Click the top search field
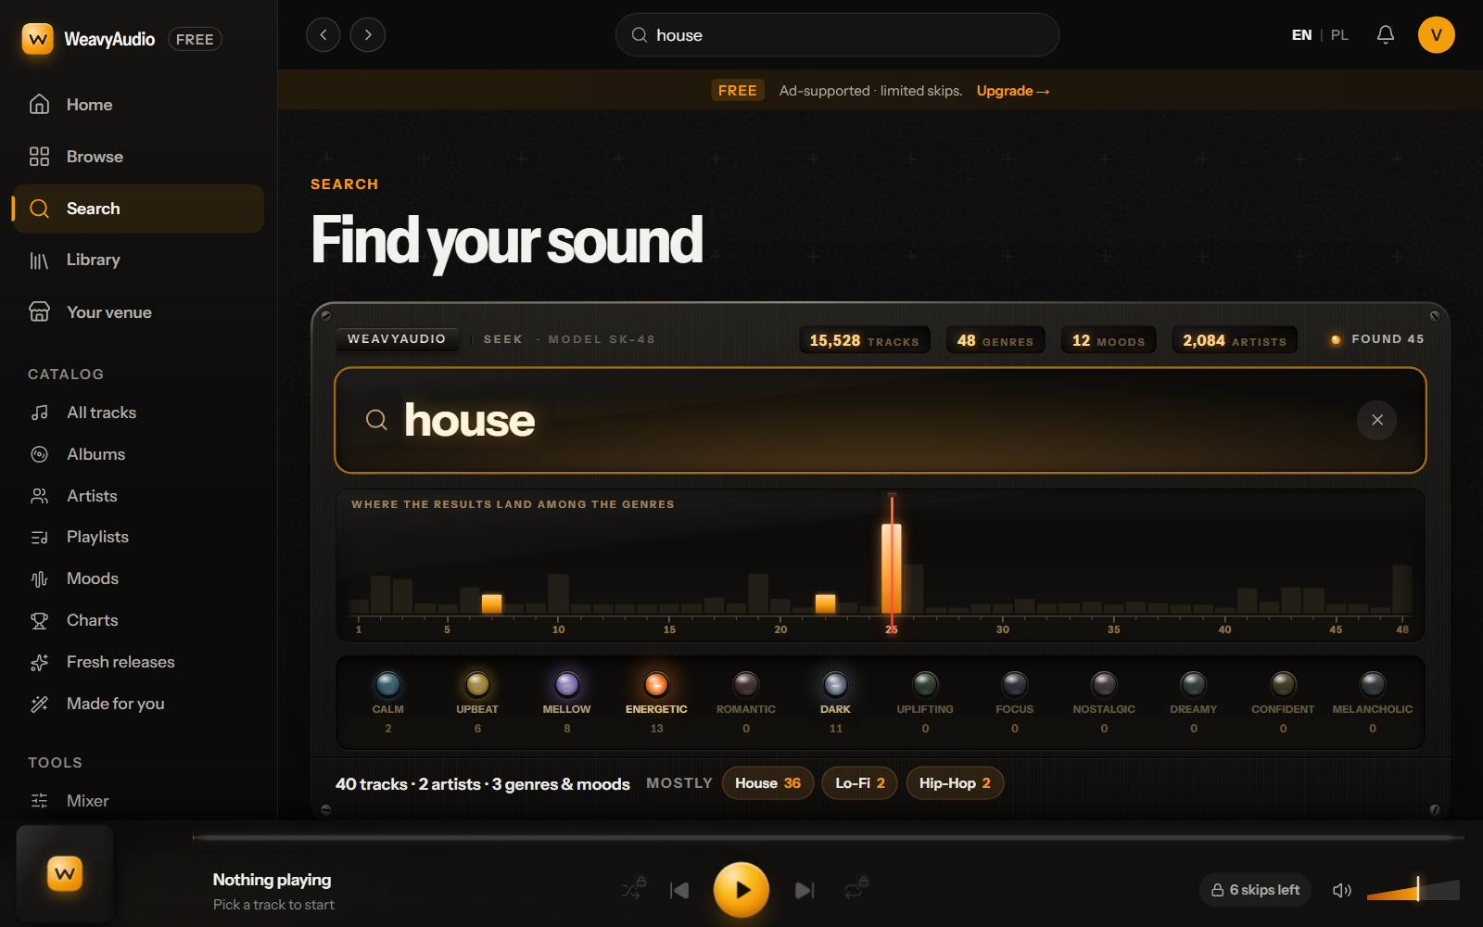This screenshot has width=1483, height=927. pos(837,35)
